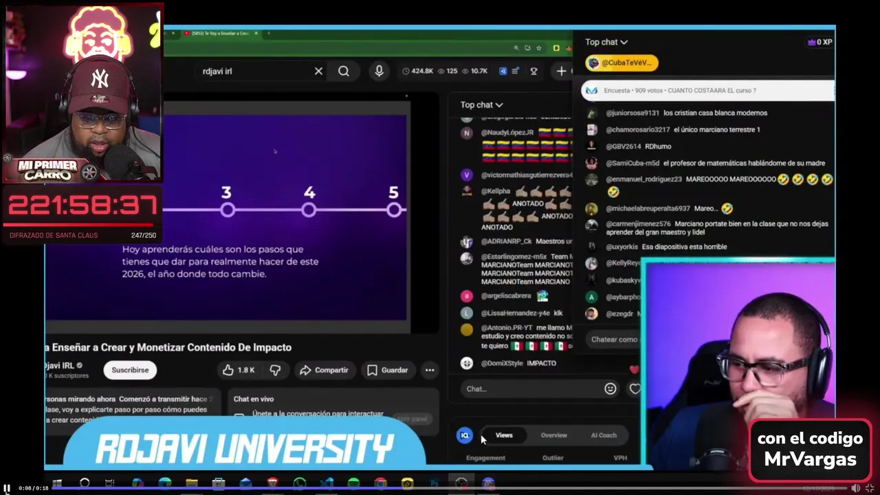Open the 'djavi IRL' channel name link
Image resolution: width=880 pixels, height=495 pixels.
[60, 365]
